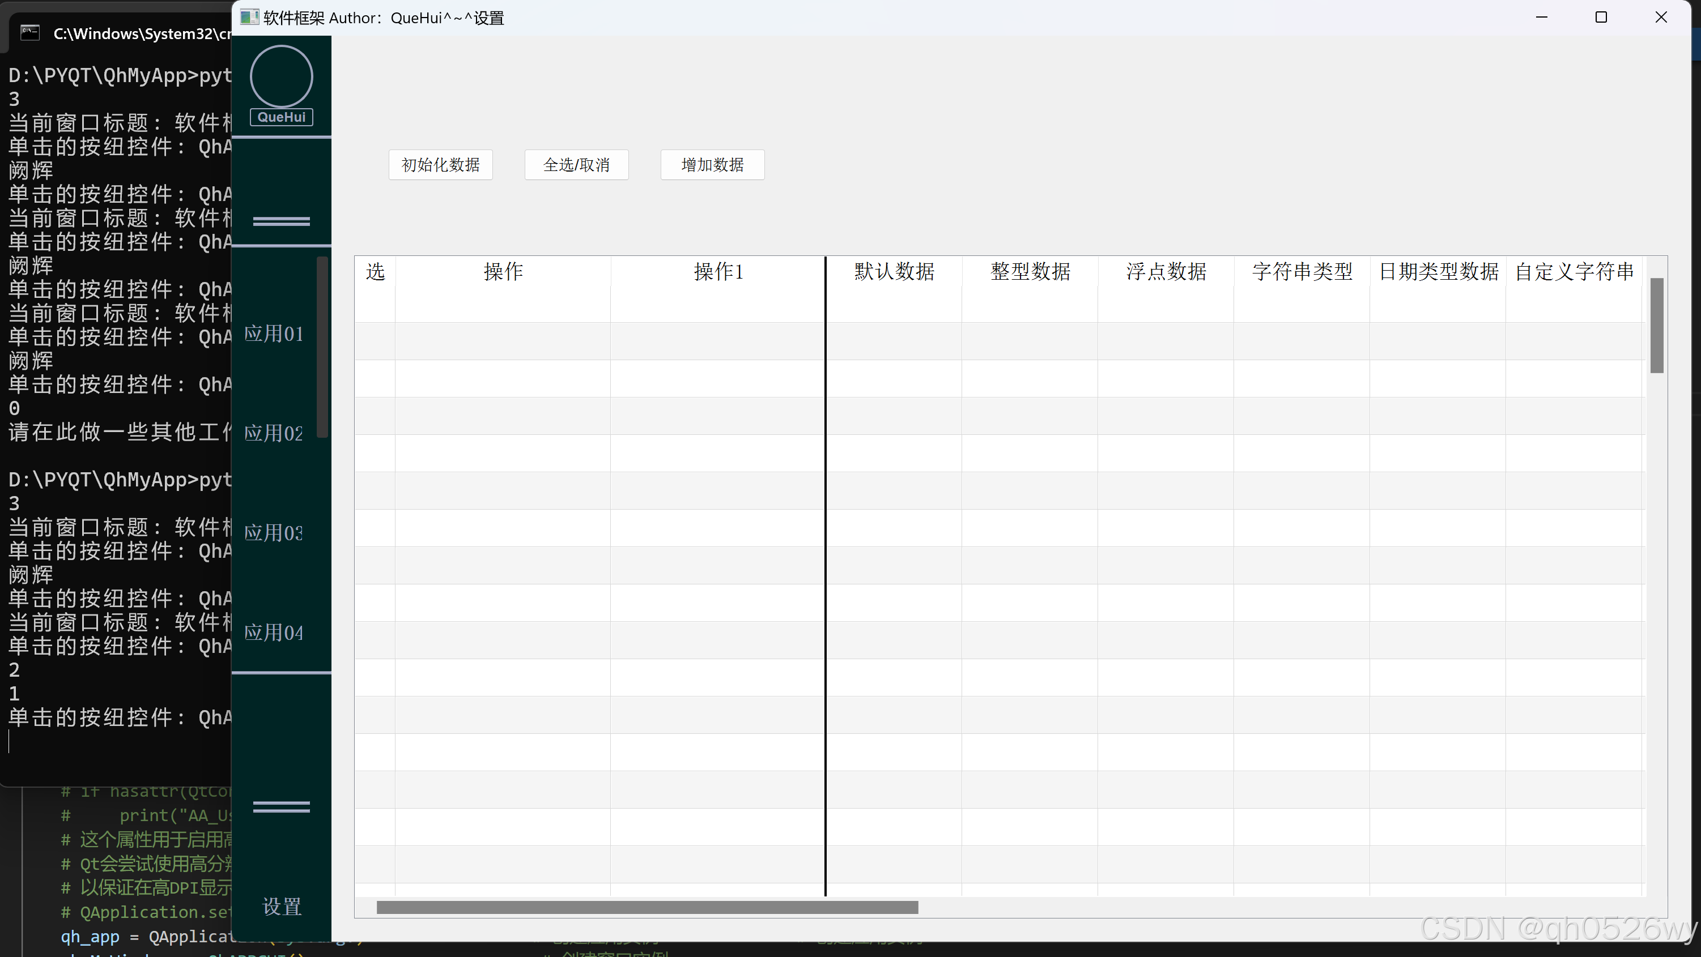The height and width of the screenshot is (957, 1701).
Task: Sort by the 默认数据 column header
Action: (894, 271)
